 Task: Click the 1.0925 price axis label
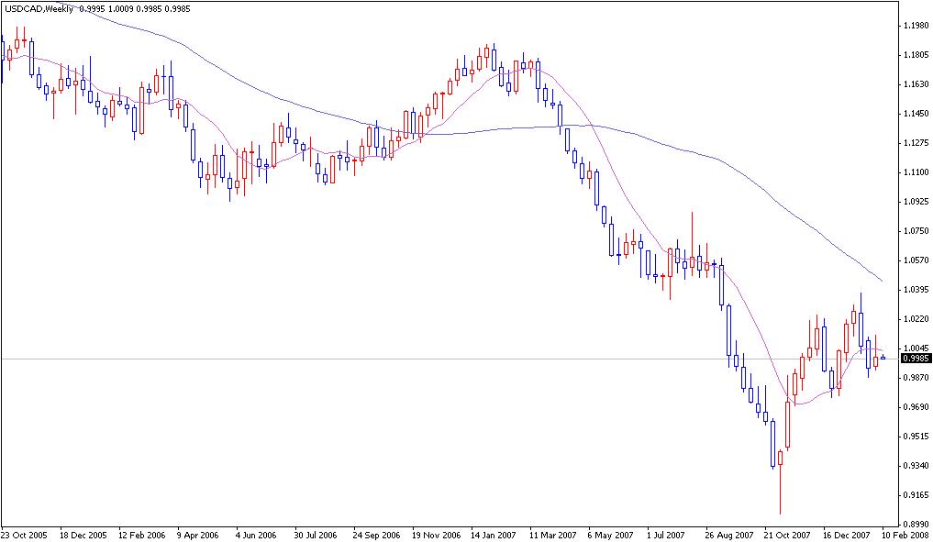[x=916, y=201]
